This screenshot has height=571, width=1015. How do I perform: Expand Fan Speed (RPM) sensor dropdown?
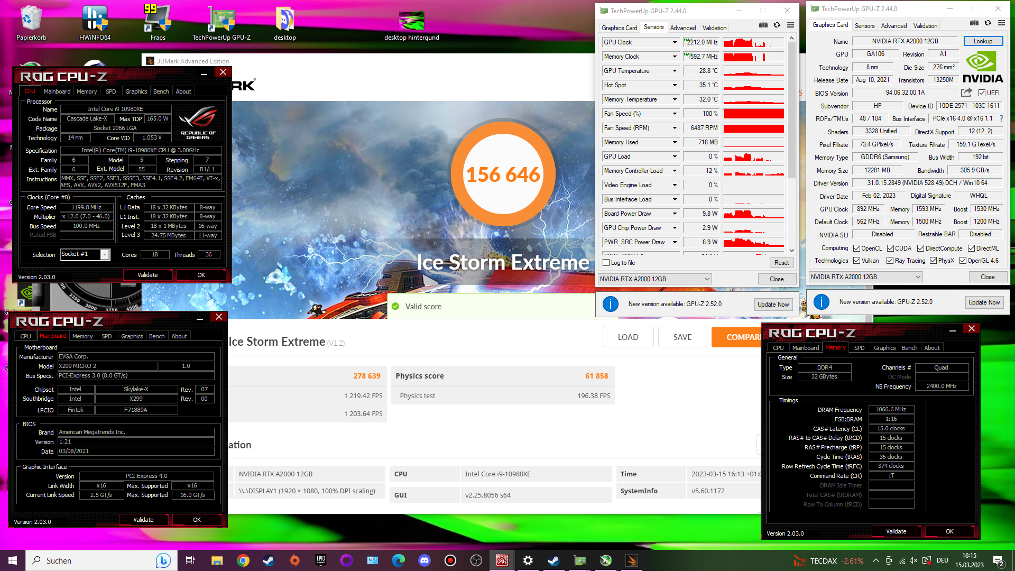pyautogui.click(x=675, y=128)
